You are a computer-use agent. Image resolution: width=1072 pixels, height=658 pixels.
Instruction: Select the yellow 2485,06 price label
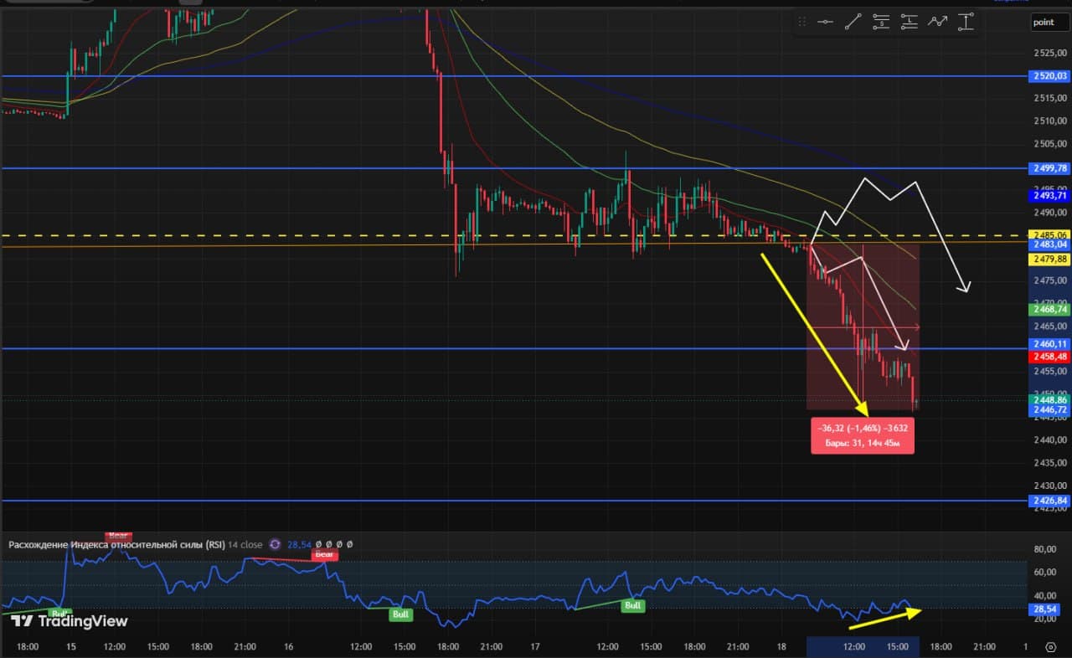coord(1049,235)
